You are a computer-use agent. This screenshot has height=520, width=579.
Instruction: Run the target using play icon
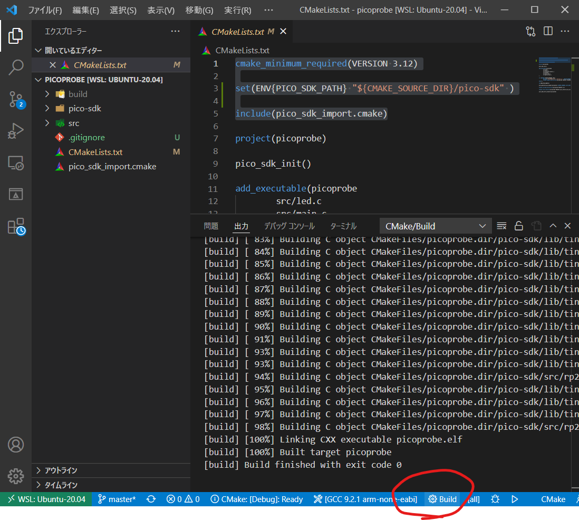pyautogui.click(x=515, y=499)
